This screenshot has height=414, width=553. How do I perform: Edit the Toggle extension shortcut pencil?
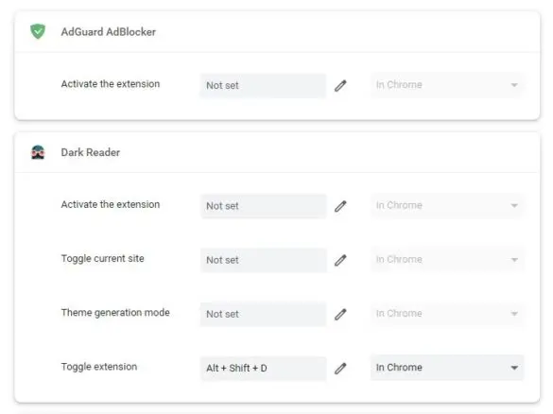pos(340,369)
